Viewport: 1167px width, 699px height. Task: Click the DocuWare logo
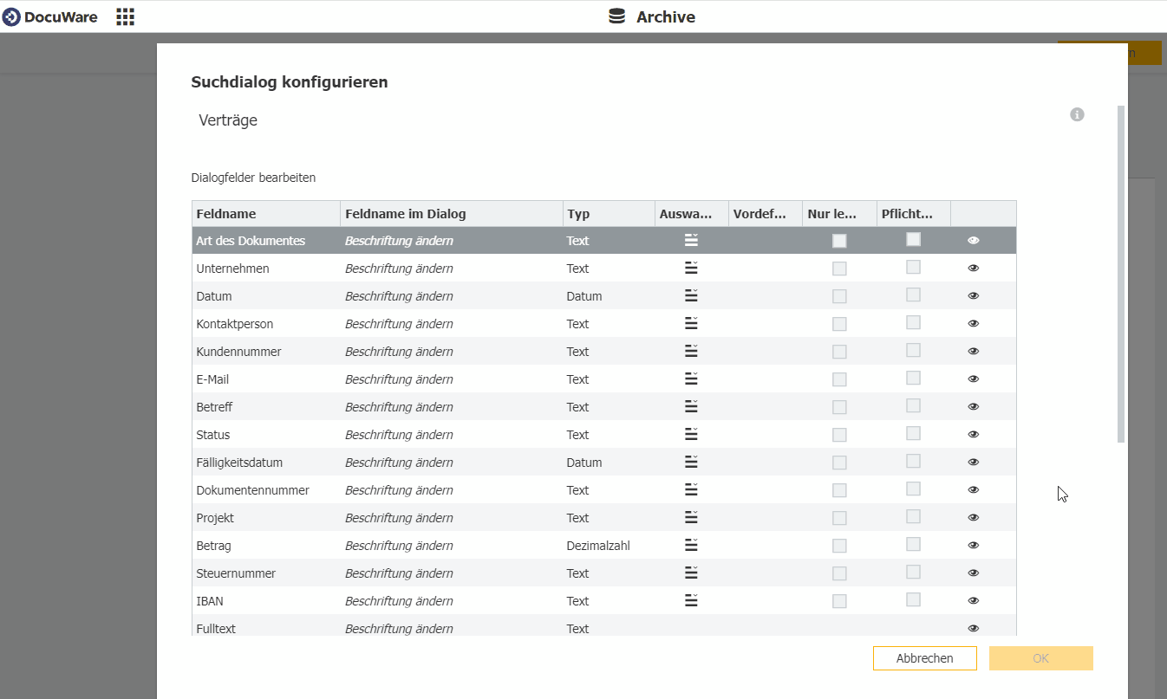[50, 16]
